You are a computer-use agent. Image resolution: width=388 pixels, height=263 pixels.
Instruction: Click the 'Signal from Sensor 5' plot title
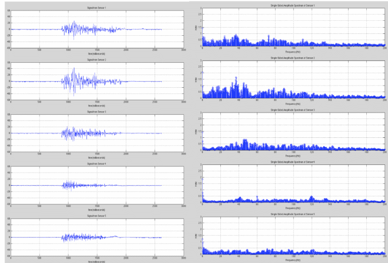(x=97, y=216)
